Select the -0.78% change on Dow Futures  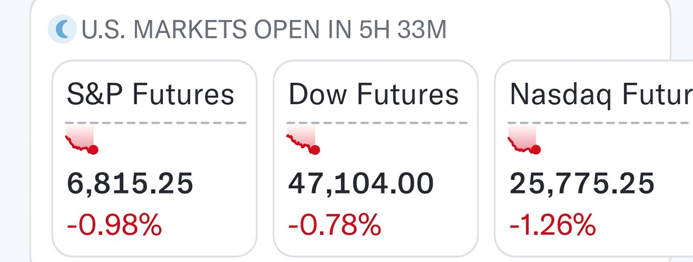click(335, 224)
